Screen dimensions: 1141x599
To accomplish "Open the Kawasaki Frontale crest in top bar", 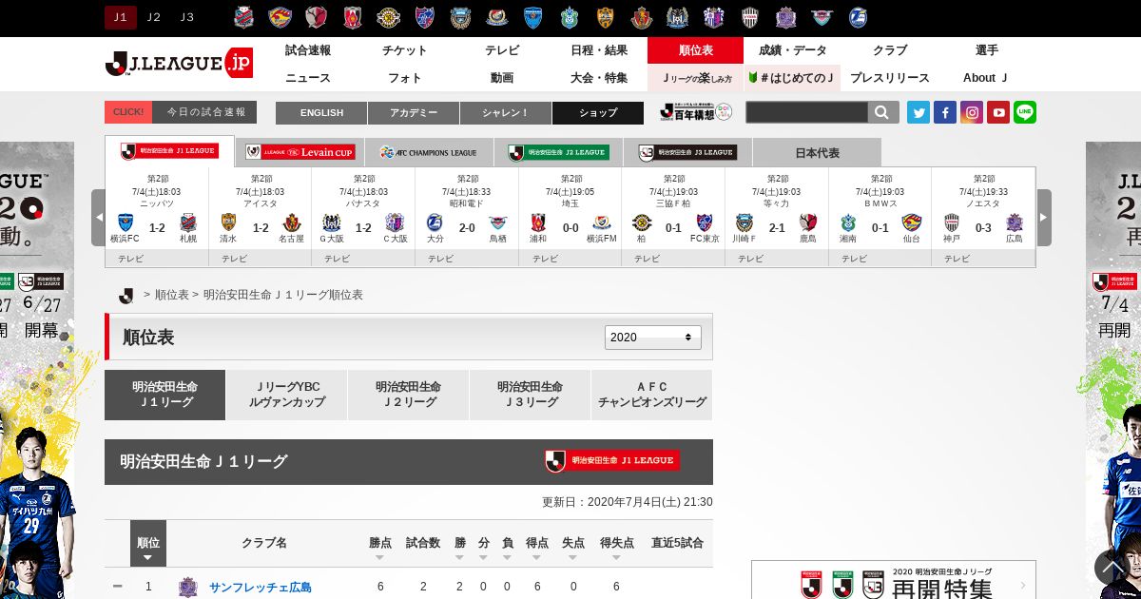I will point(461,17).
